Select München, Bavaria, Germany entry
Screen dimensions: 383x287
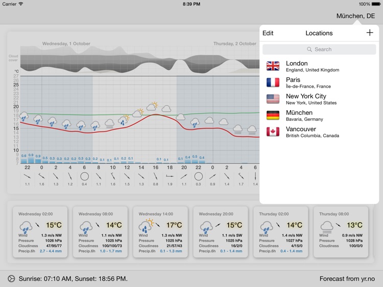(x=319, y=115)
